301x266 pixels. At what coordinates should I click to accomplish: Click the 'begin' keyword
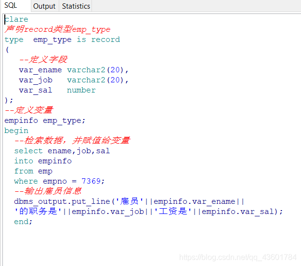coord(16,131)
